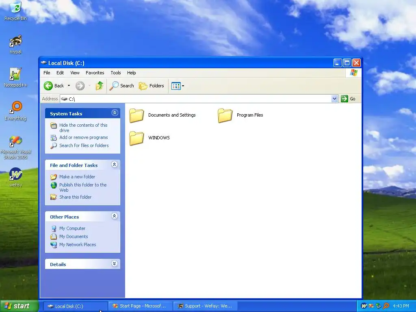Image resolution: width=416 pixels, height=312 pixels.
Task: Select the WINDOWS folder icon
Action: click(136, 138)
